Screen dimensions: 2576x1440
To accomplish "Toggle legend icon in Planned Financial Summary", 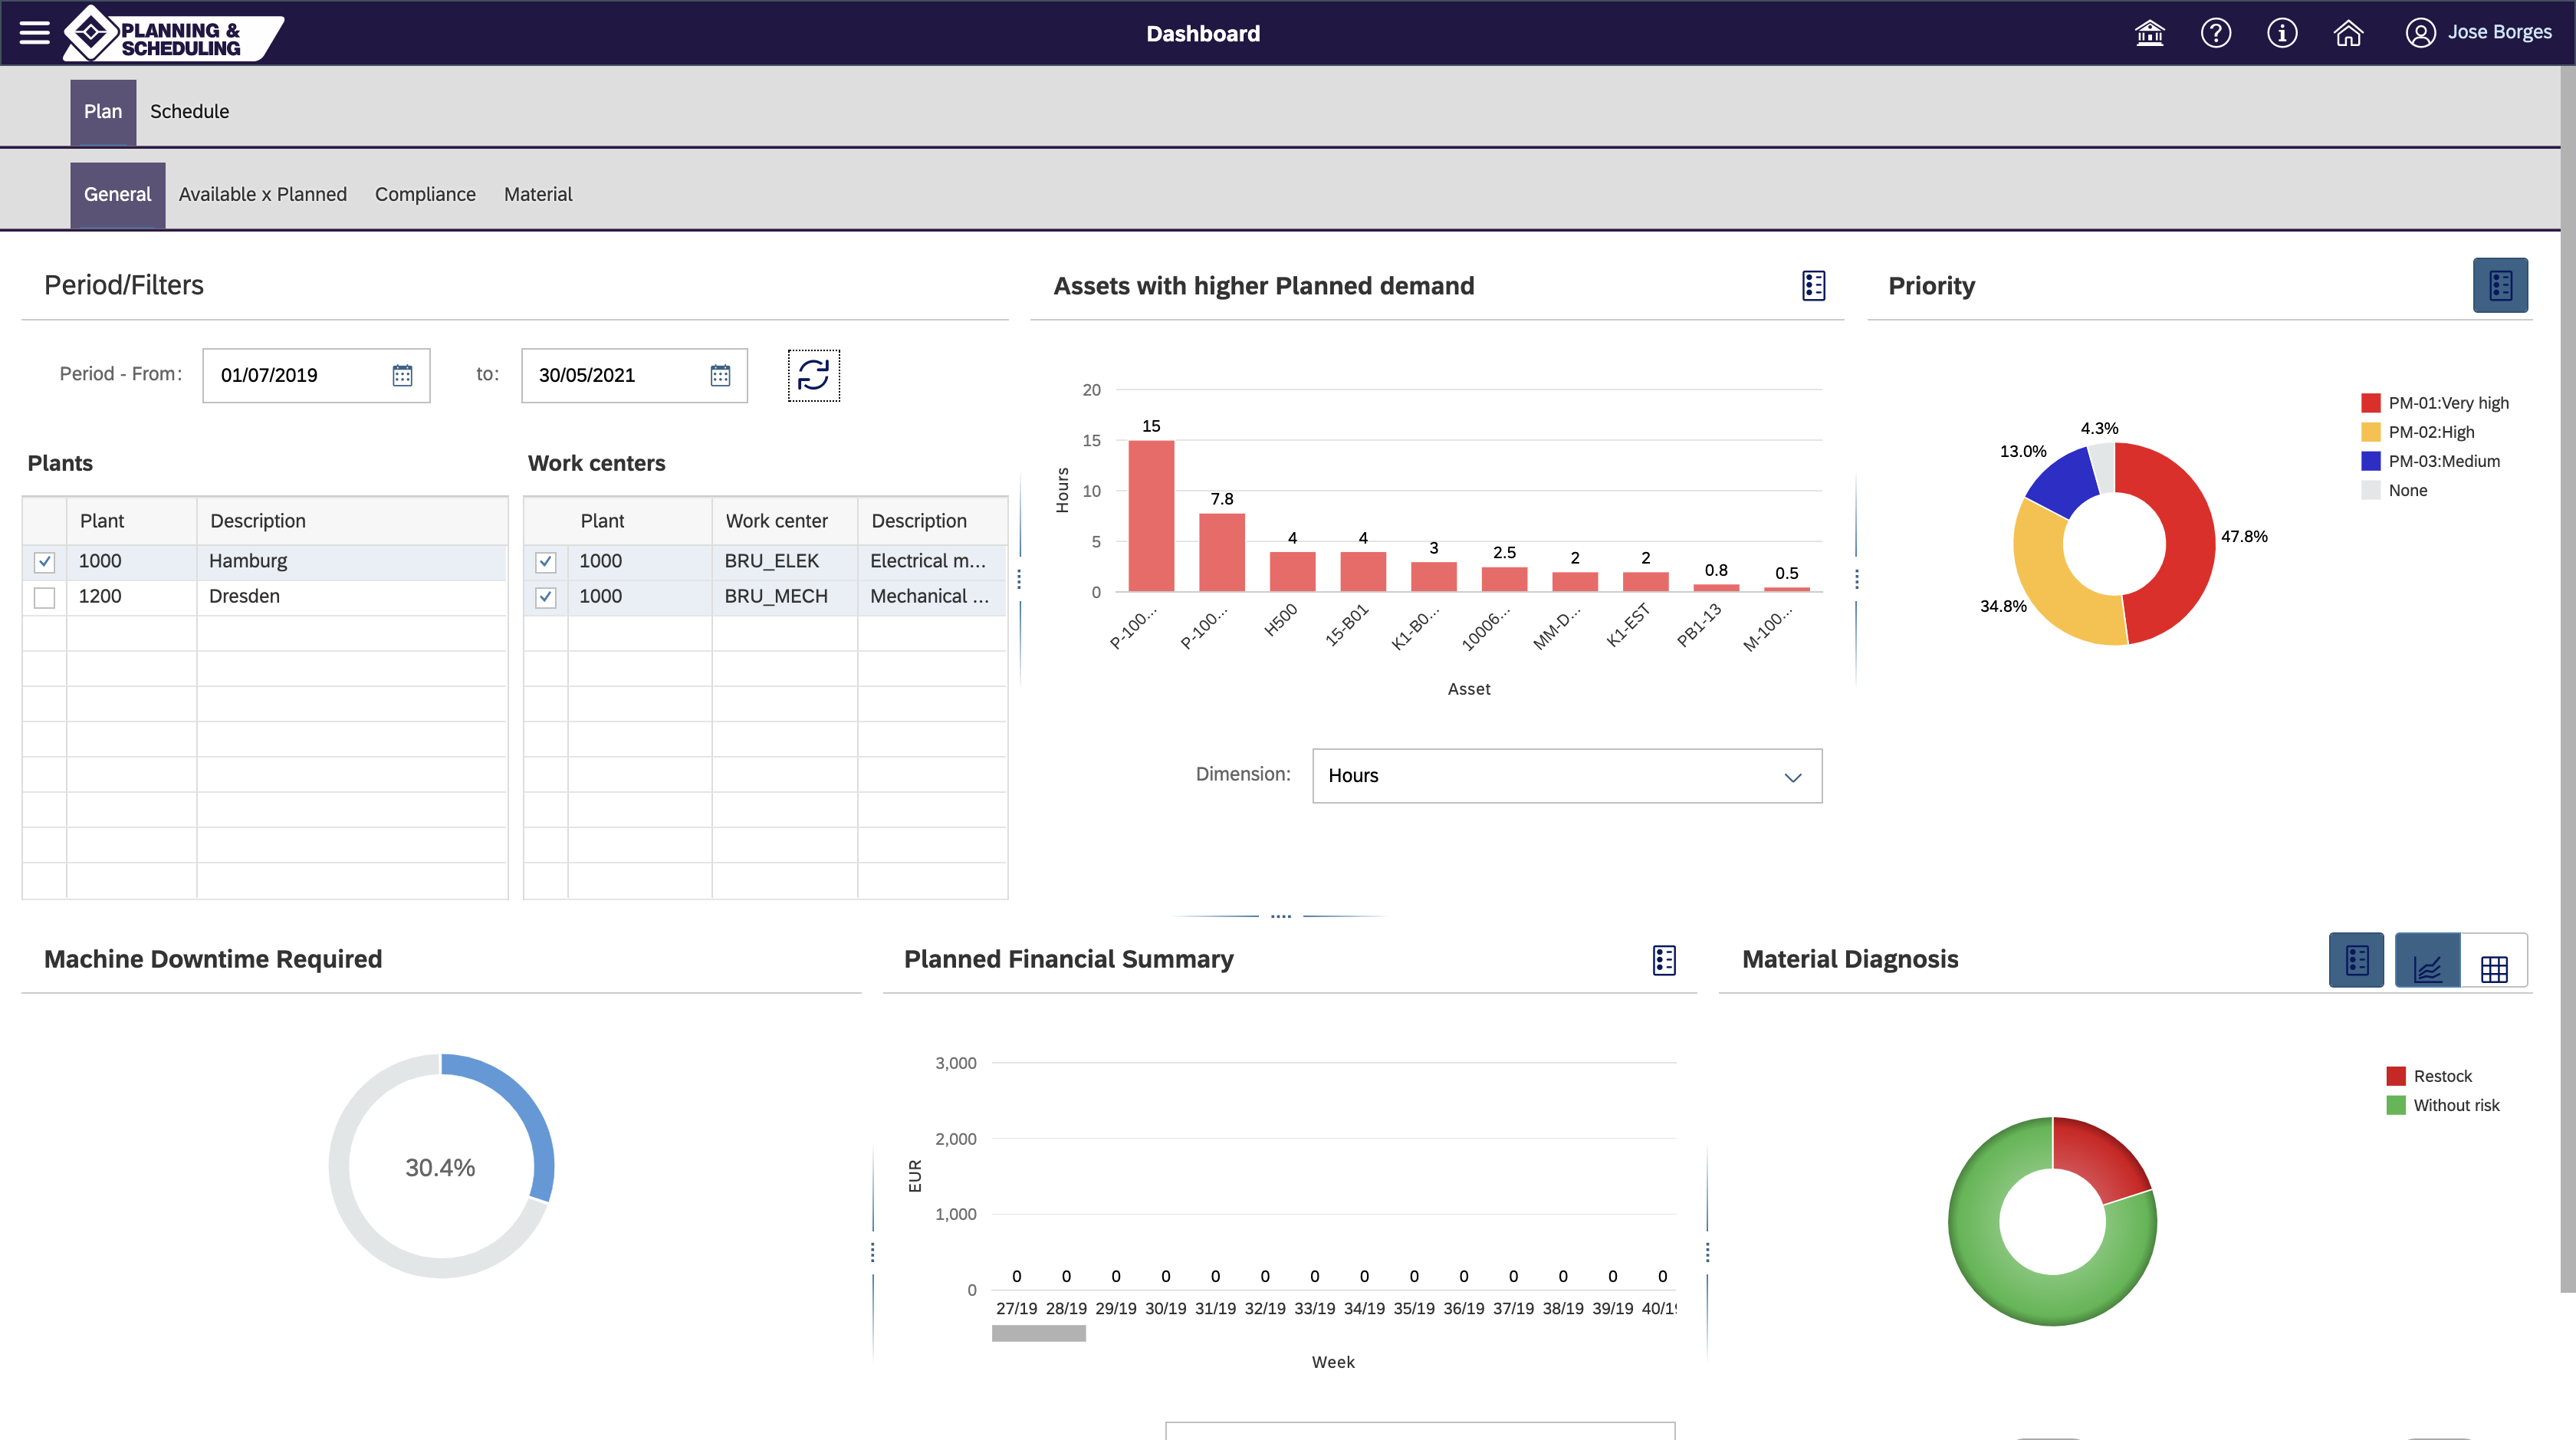I will pos(1664,960).
